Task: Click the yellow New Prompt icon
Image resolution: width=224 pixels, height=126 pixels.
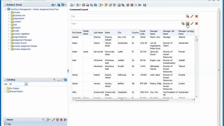Action: coord(106,5)
